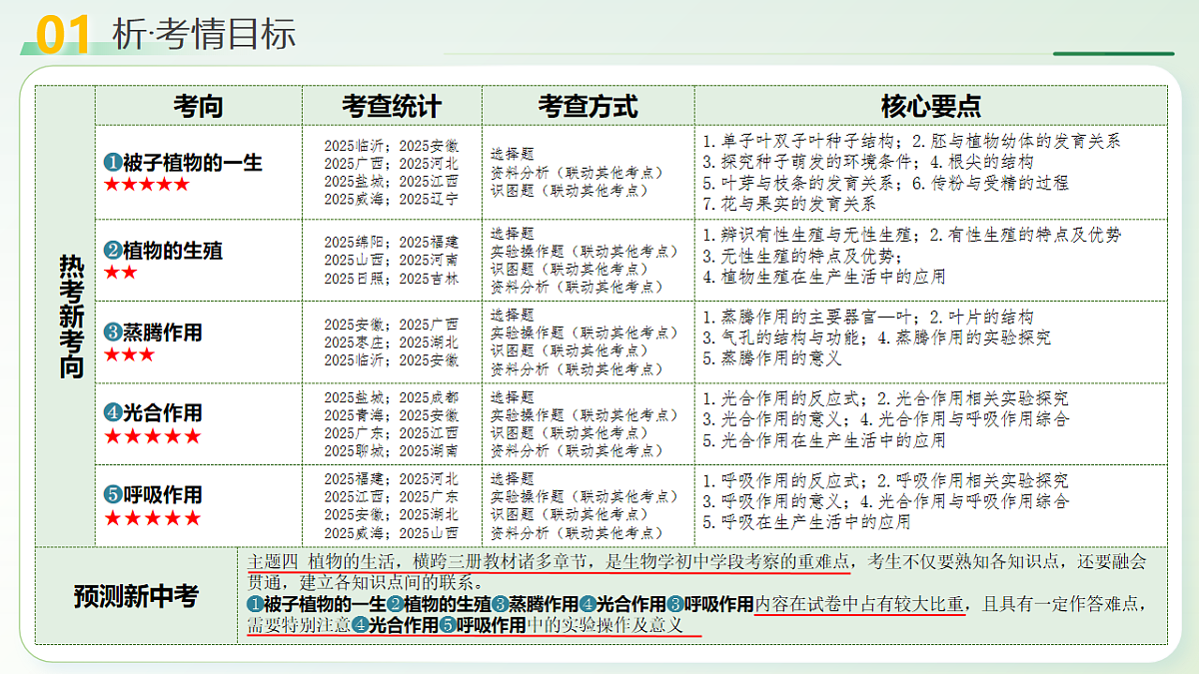The height and width of the screenshot is (674, 1199).
Task: Click the 预测新中考 row label
Action: (136, 597)
